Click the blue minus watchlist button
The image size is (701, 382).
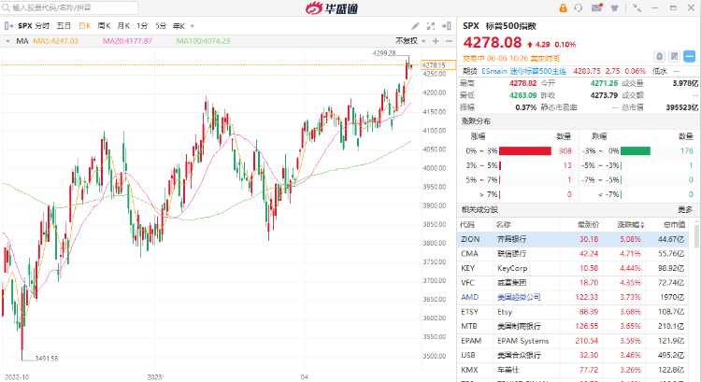690,56
